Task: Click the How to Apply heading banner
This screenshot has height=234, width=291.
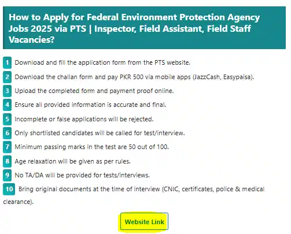Action: (x=144, y=28)
